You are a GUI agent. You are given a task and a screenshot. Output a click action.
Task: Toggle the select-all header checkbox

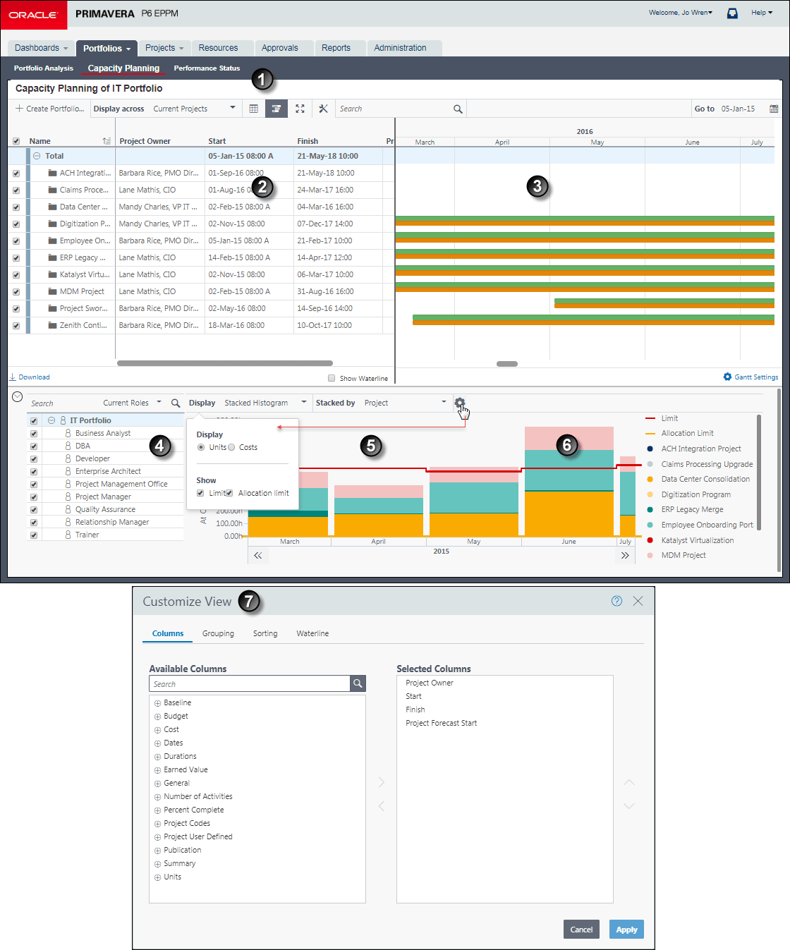pos(16,141)
